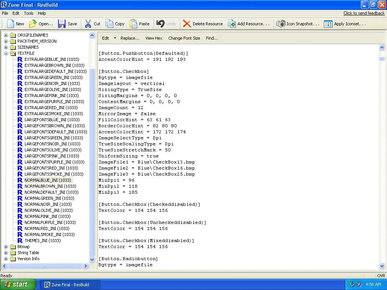Click the New file icon
The width and height of the screenshot is (387, 290).
[x=10, y=24]
